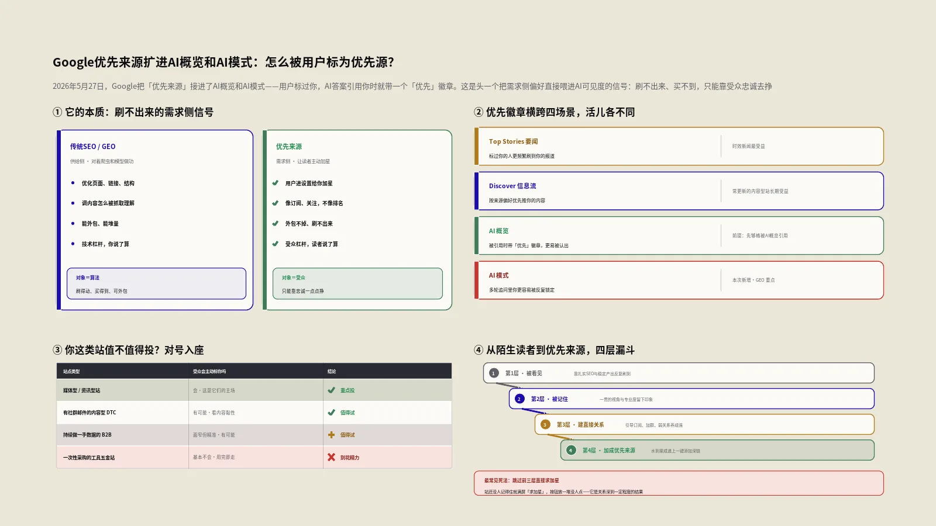Click the main title about Google优先来源

point(223,62)
